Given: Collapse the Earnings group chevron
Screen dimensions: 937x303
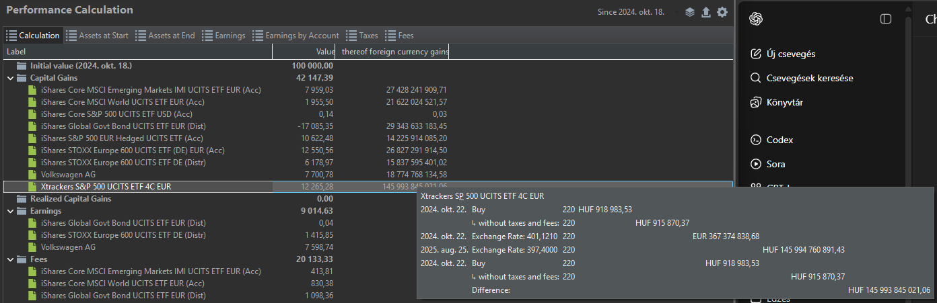Looking at the screenshot, I should coord(10,211).
